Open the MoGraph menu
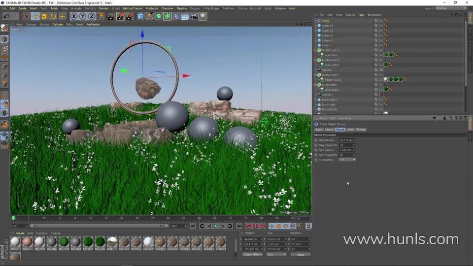Viewport: 473px width, 266px height. tap(152, 8)
